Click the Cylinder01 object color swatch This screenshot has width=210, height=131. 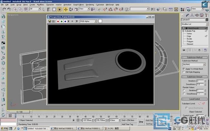[x=207, y=20]
